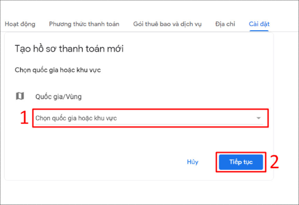Switch to the Hoạt động tab

pyautogui.click(x=20, y=24)
